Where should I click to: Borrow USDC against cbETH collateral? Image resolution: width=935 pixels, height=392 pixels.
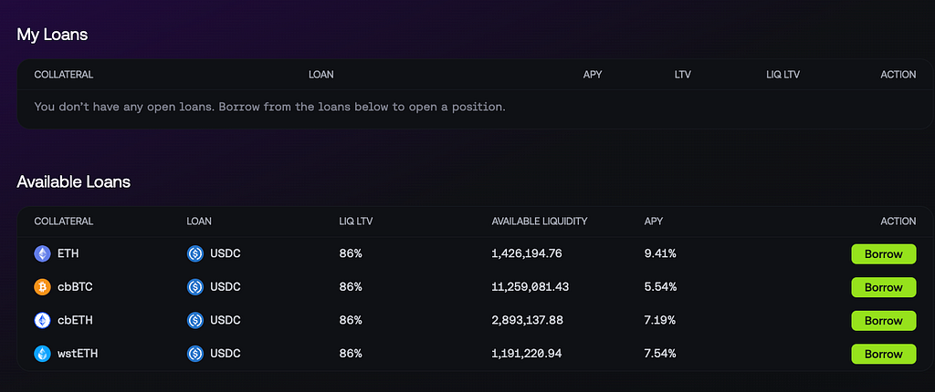click(884, 321)
